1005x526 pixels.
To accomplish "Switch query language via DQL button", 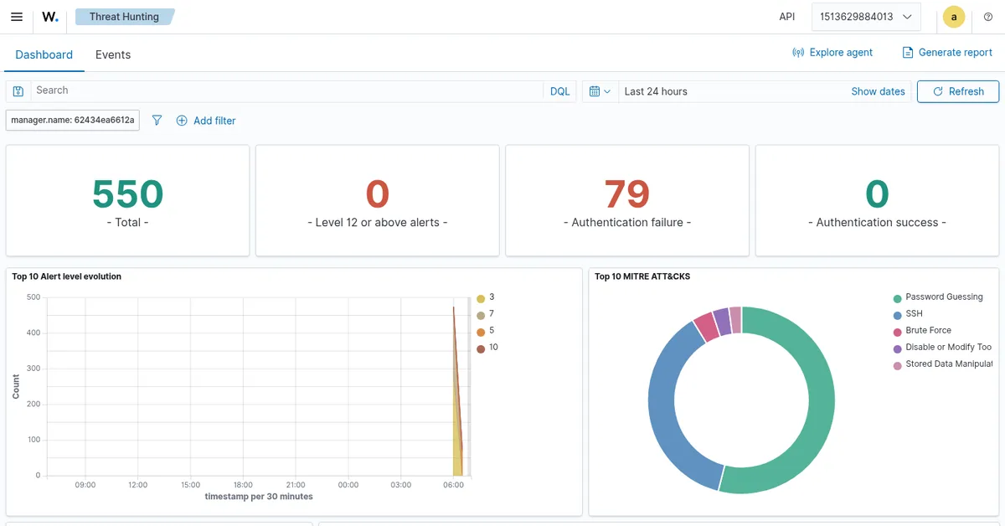I will point(559,91).
